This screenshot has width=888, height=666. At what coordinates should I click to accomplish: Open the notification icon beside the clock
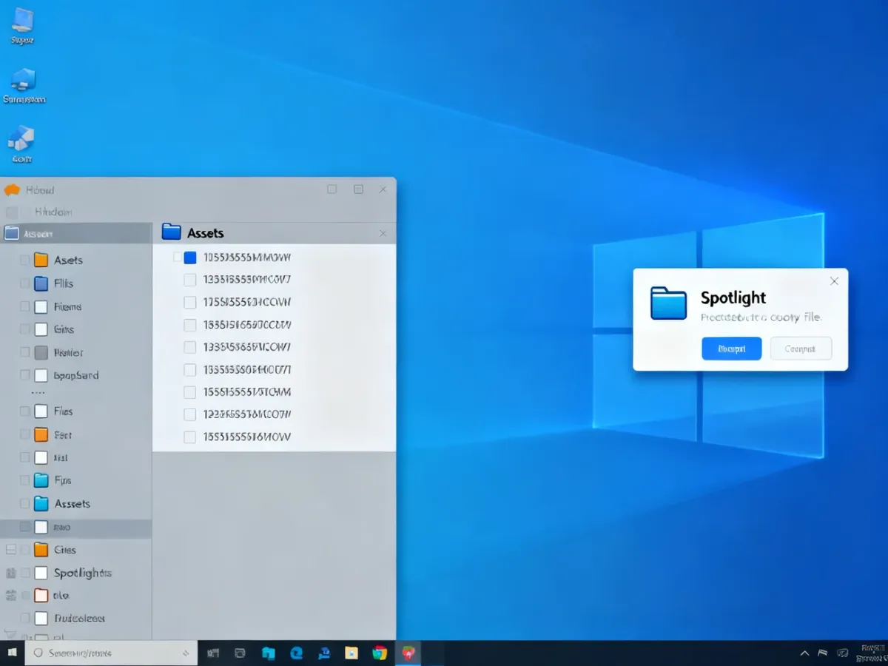842,653
